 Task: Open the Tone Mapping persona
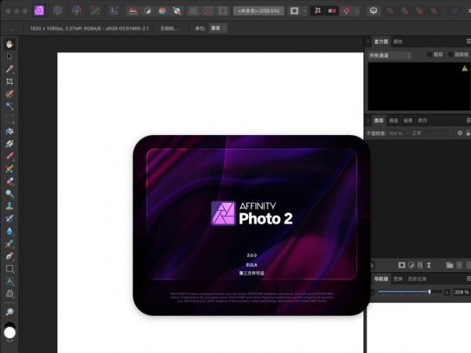(95, 11)
